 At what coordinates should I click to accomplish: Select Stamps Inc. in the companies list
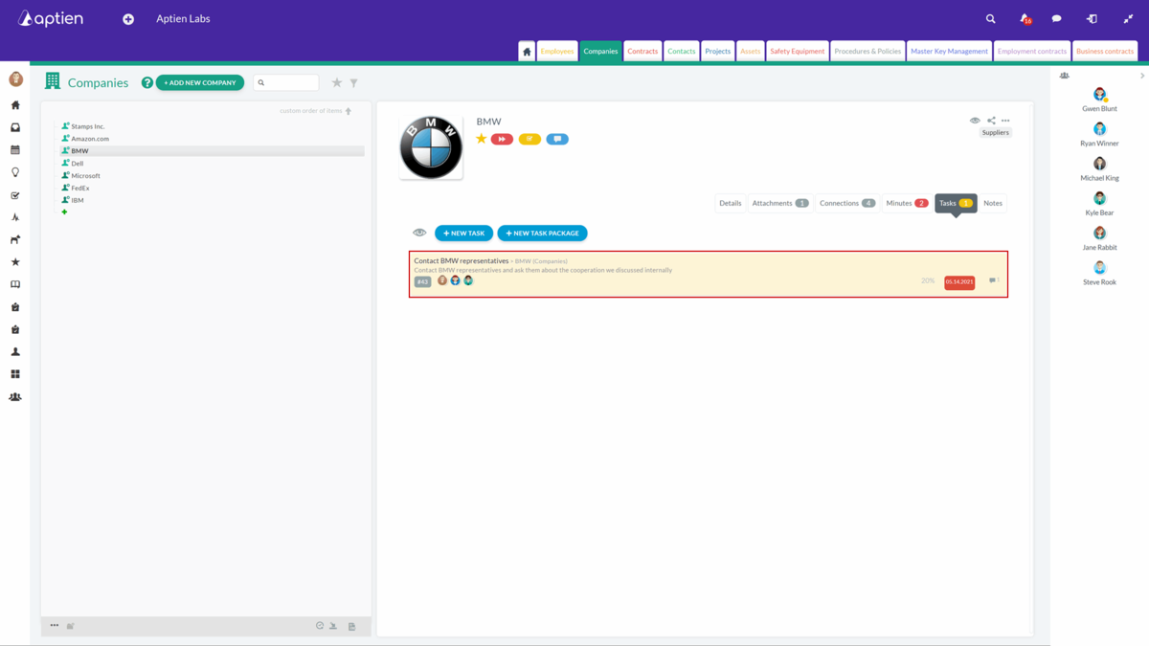pyautogui.click(x=88, y=126)
